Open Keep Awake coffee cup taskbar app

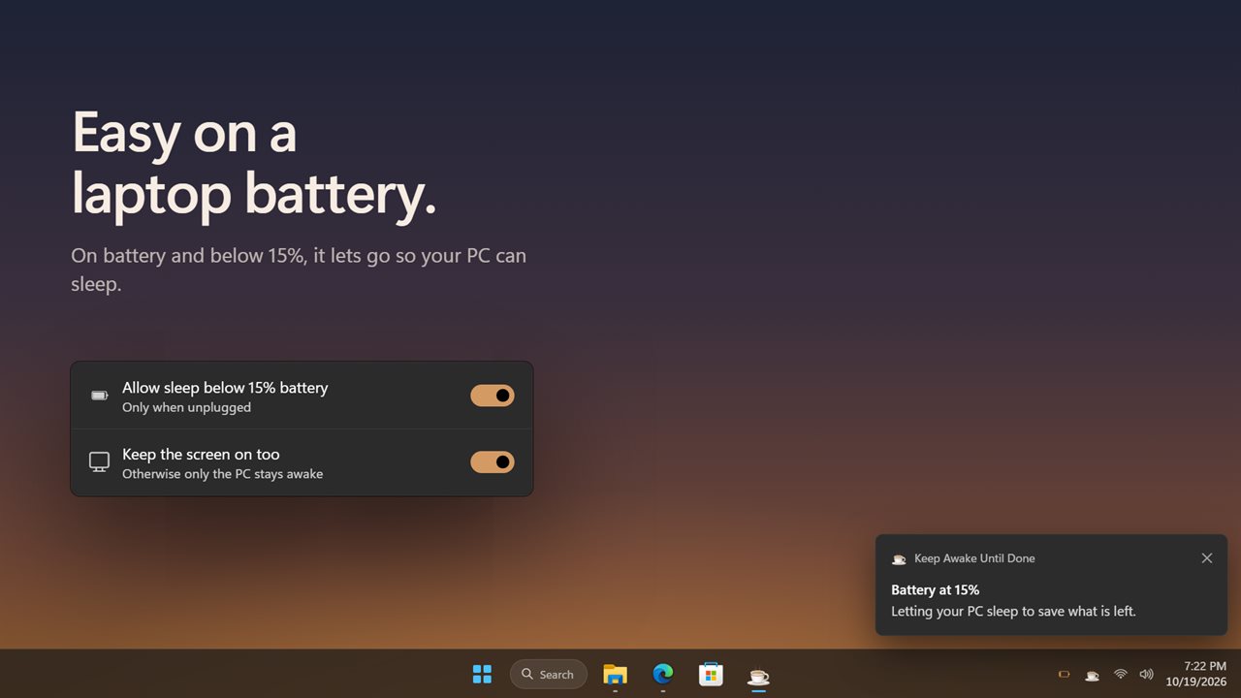click(x=758, y=674)
